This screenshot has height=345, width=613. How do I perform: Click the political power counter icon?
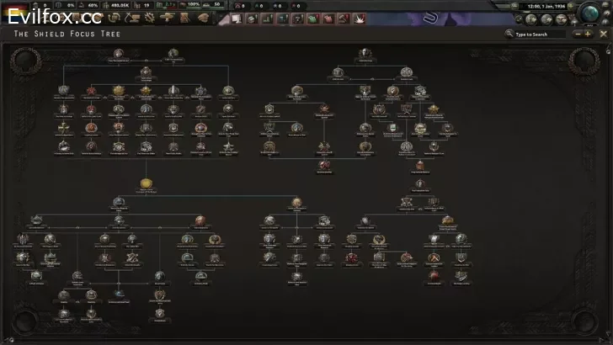point(35,6)
